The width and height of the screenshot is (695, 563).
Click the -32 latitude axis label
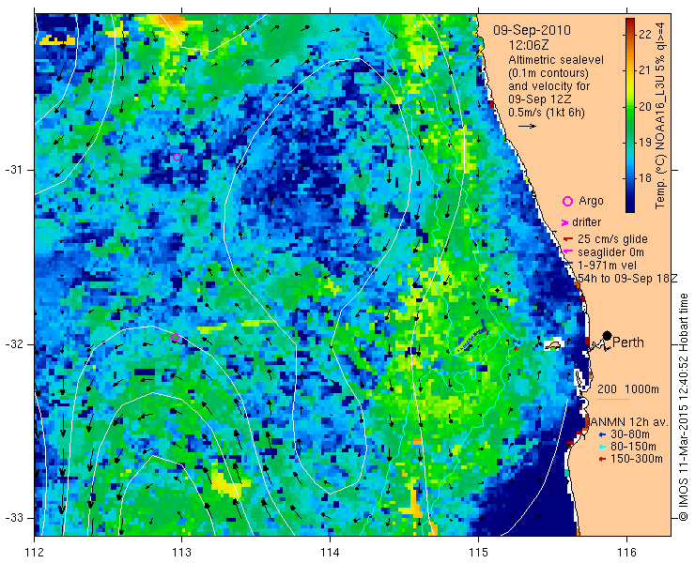(13, 344)
